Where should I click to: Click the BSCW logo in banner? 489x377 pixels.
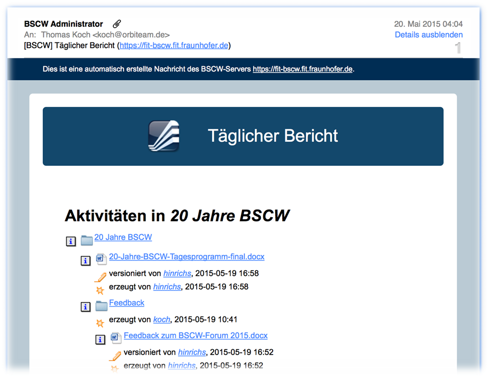[x=164, y=136]
